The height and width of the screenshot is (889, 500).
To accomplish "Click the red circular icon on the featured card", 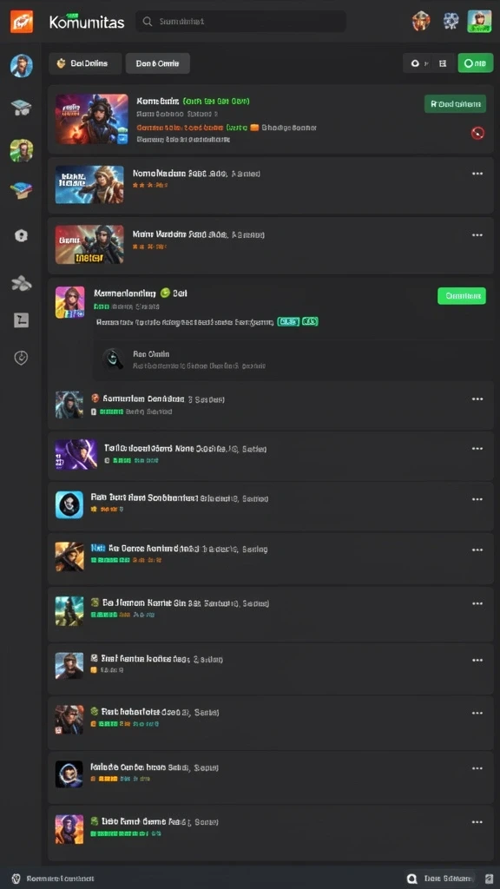I will pyautogui.click(x=477, y=133).
